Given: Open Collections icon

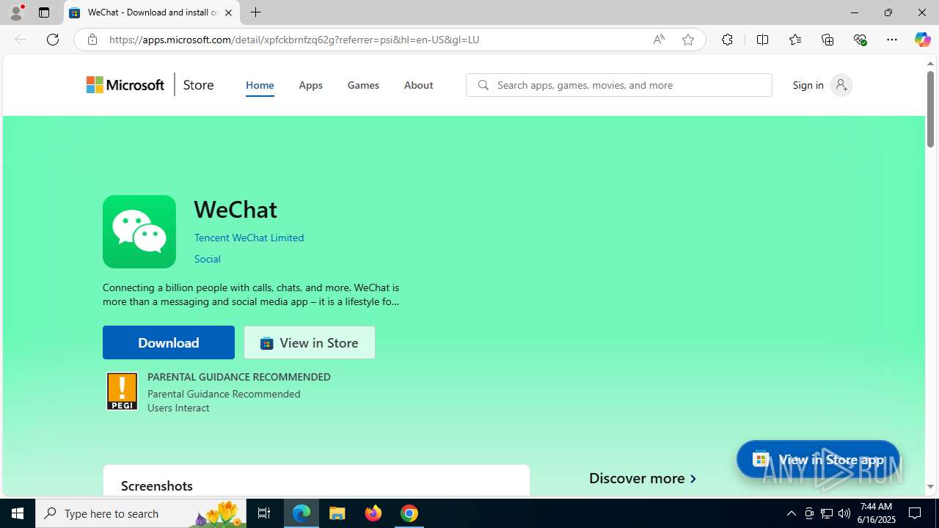Looking at the screenshot, I should (x=827, y=40).
